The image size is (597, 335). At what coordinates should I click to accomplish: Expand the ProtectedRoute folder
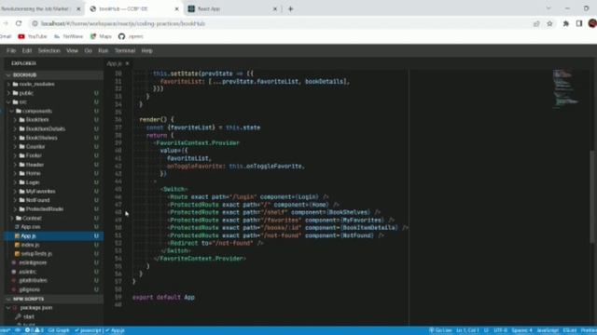pyautogui.click(x=53, y=208)
